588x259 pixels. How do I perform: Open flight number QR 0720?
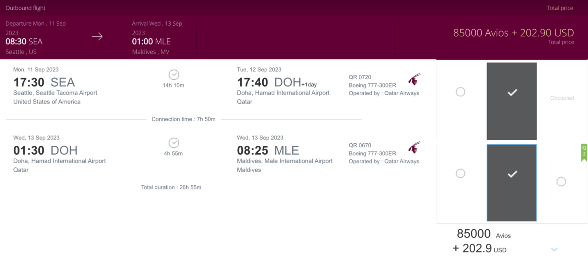coord(360,77)
